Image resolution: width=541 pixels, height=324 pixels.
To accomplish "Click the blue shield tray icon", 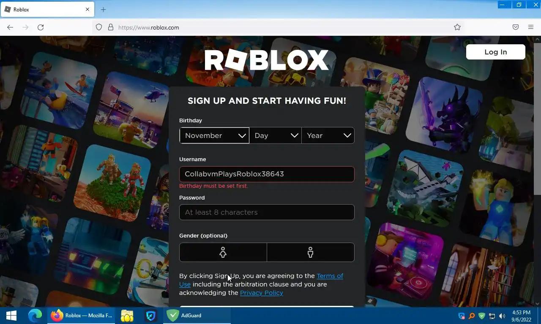I will point(462,316).
